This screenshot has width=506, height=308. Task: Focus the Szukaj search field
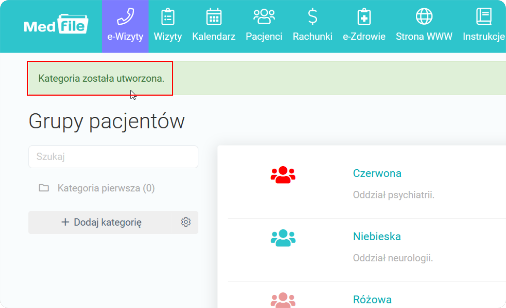[x=113, y=157]
